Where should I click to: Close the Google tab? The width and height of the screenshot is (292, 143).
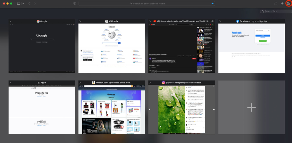[x=11, y=21]
